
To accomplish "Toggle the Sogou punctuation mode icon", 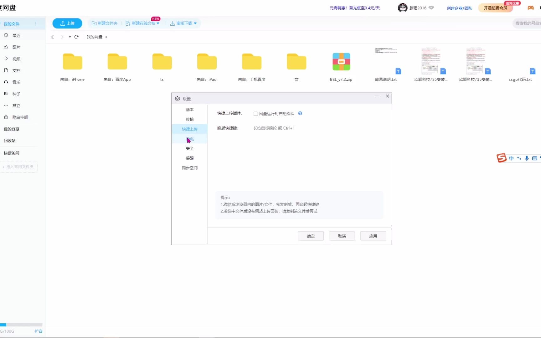I will (519, 158).
